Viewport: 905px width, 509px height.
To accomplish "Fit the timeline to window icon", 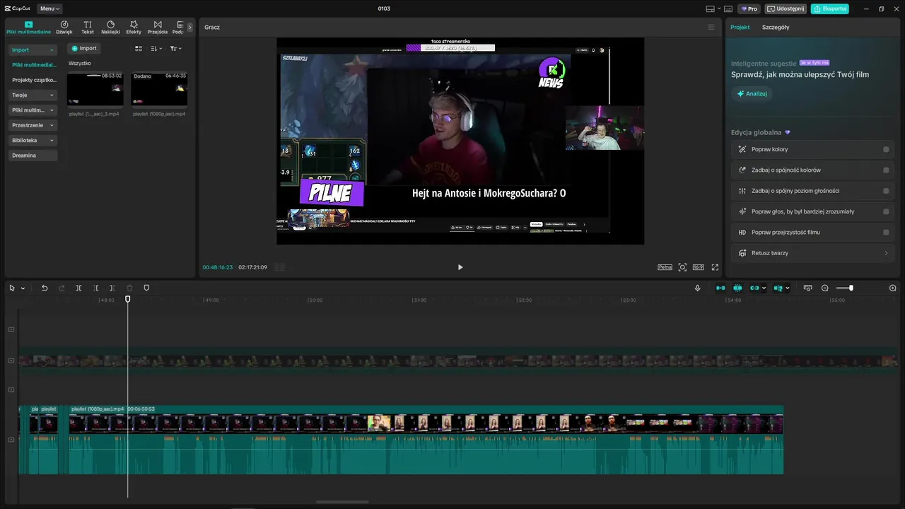I will click(808, 288).
